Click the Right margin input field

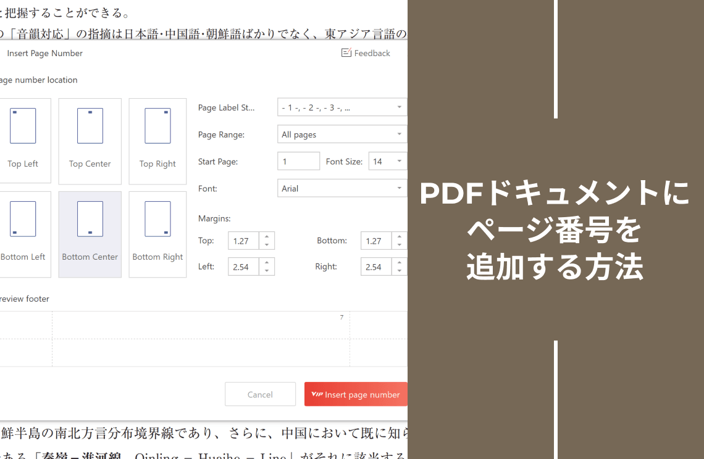tap(375, 267)
